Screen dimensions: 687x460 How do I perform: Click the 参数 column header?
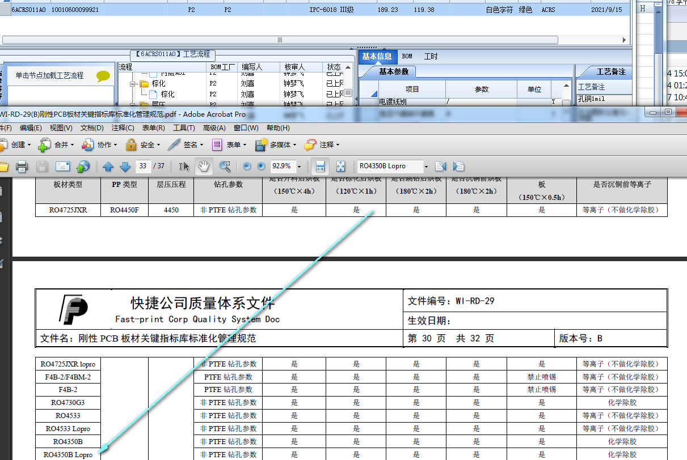[x=482, y=90]
